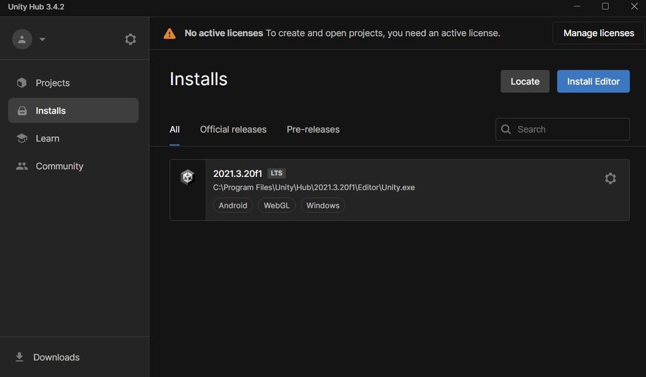Click the Manage licenses button
Image resolution: width=646 pixels, height=377 pixels.
coord(598,32)
